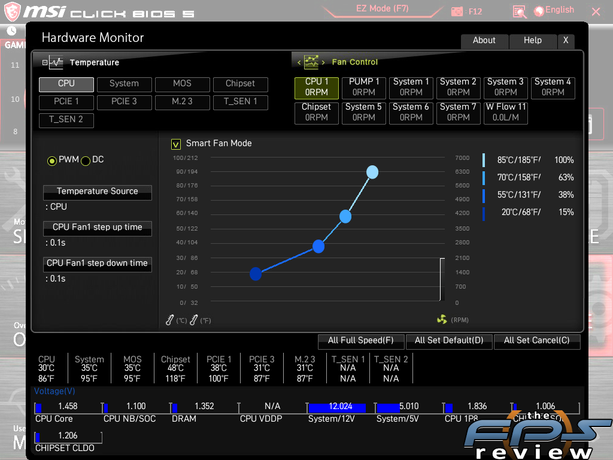Select the System 1 fan button
Screen dimensions: 613x460
411,87
